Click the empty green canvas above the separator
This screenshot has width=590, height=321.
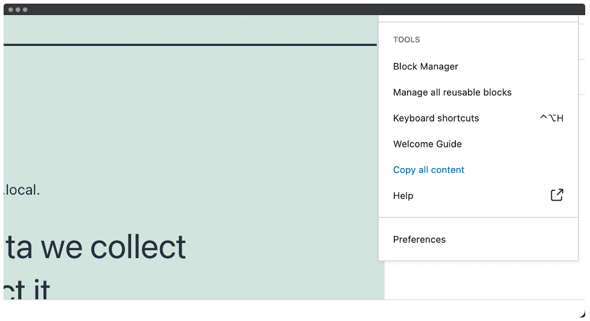(x=190, y=29)
